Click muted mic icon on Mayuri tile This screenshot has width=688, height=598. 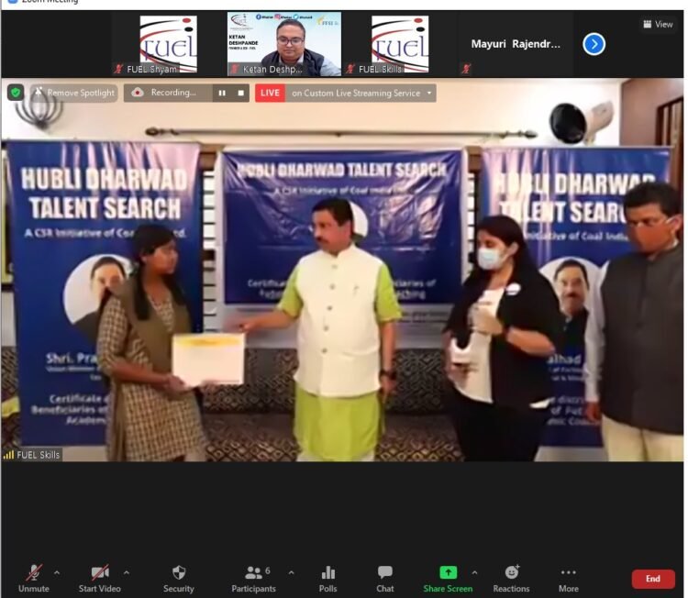pos(466,69)
